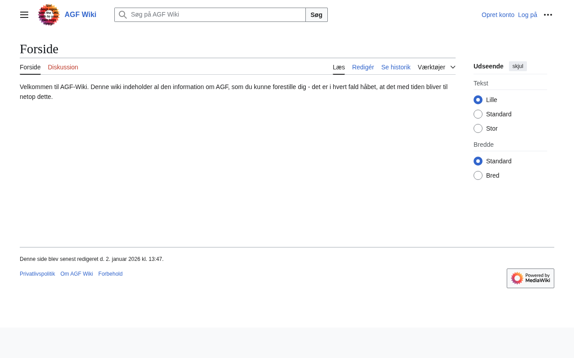The height and width of the screenshot is (358, 574).
Task: Click the Log på link
Action: pos(527,15)
